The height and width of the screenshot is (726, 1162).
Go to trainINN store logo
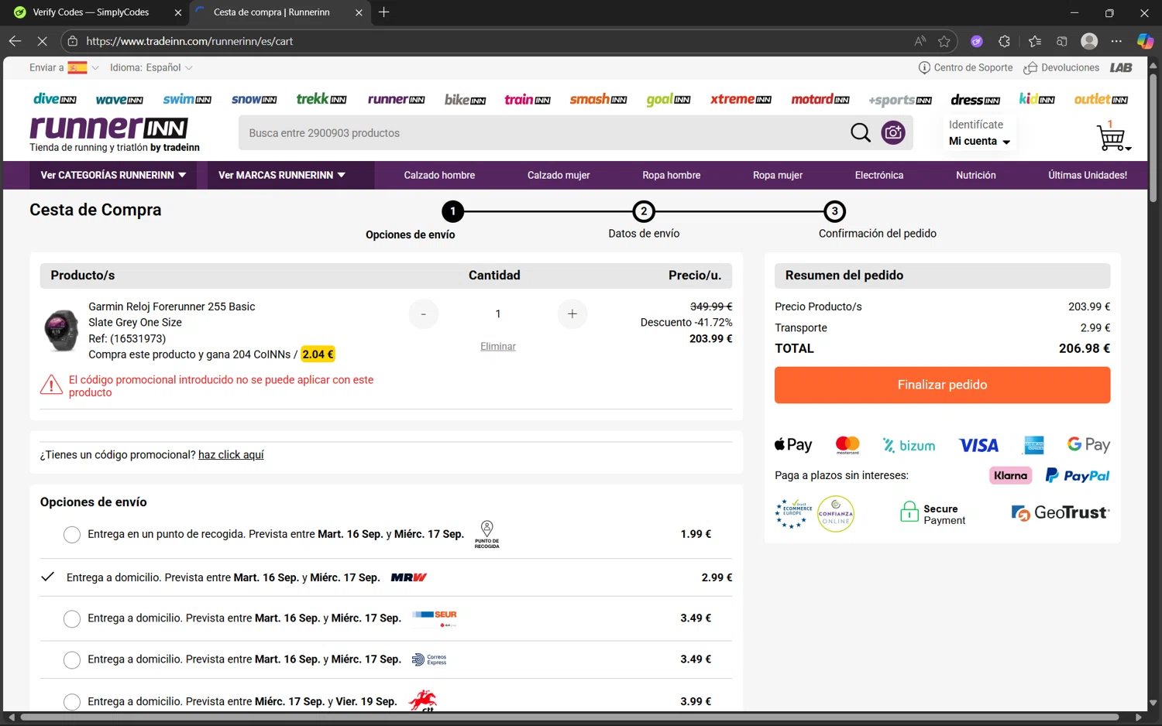(527, 99)
